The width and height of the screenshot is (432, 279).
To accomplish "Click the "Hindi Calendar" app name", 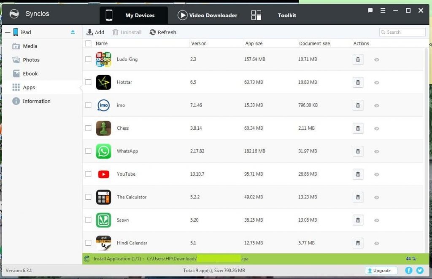I will click(132, 243).
